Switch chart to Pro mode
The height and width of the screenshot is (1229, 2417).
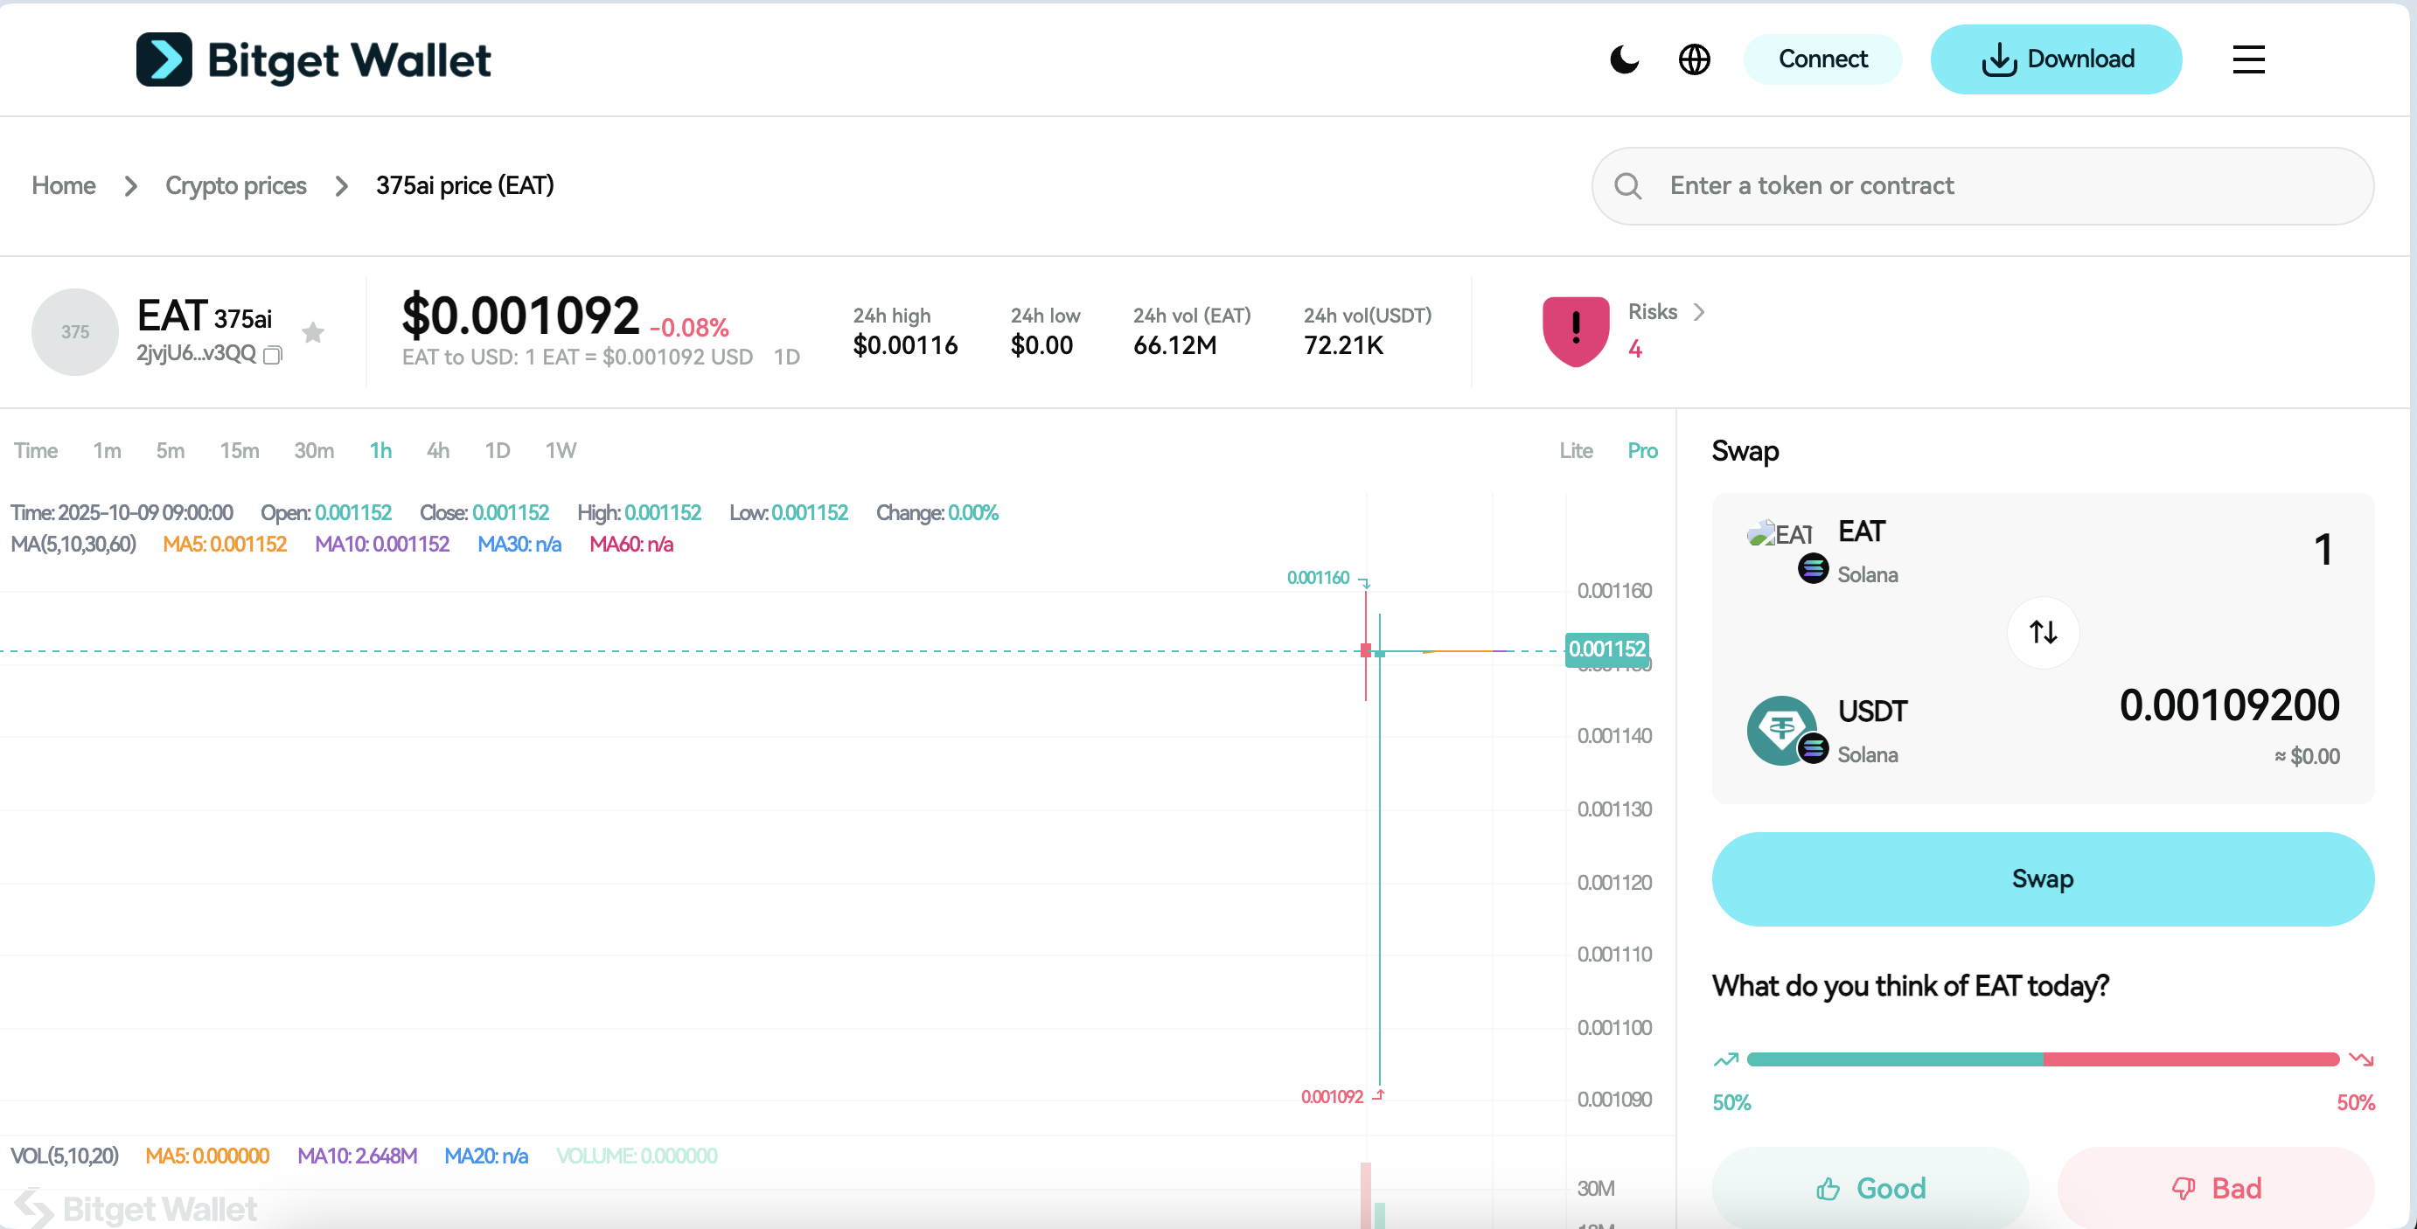(x=1642, y=450)
